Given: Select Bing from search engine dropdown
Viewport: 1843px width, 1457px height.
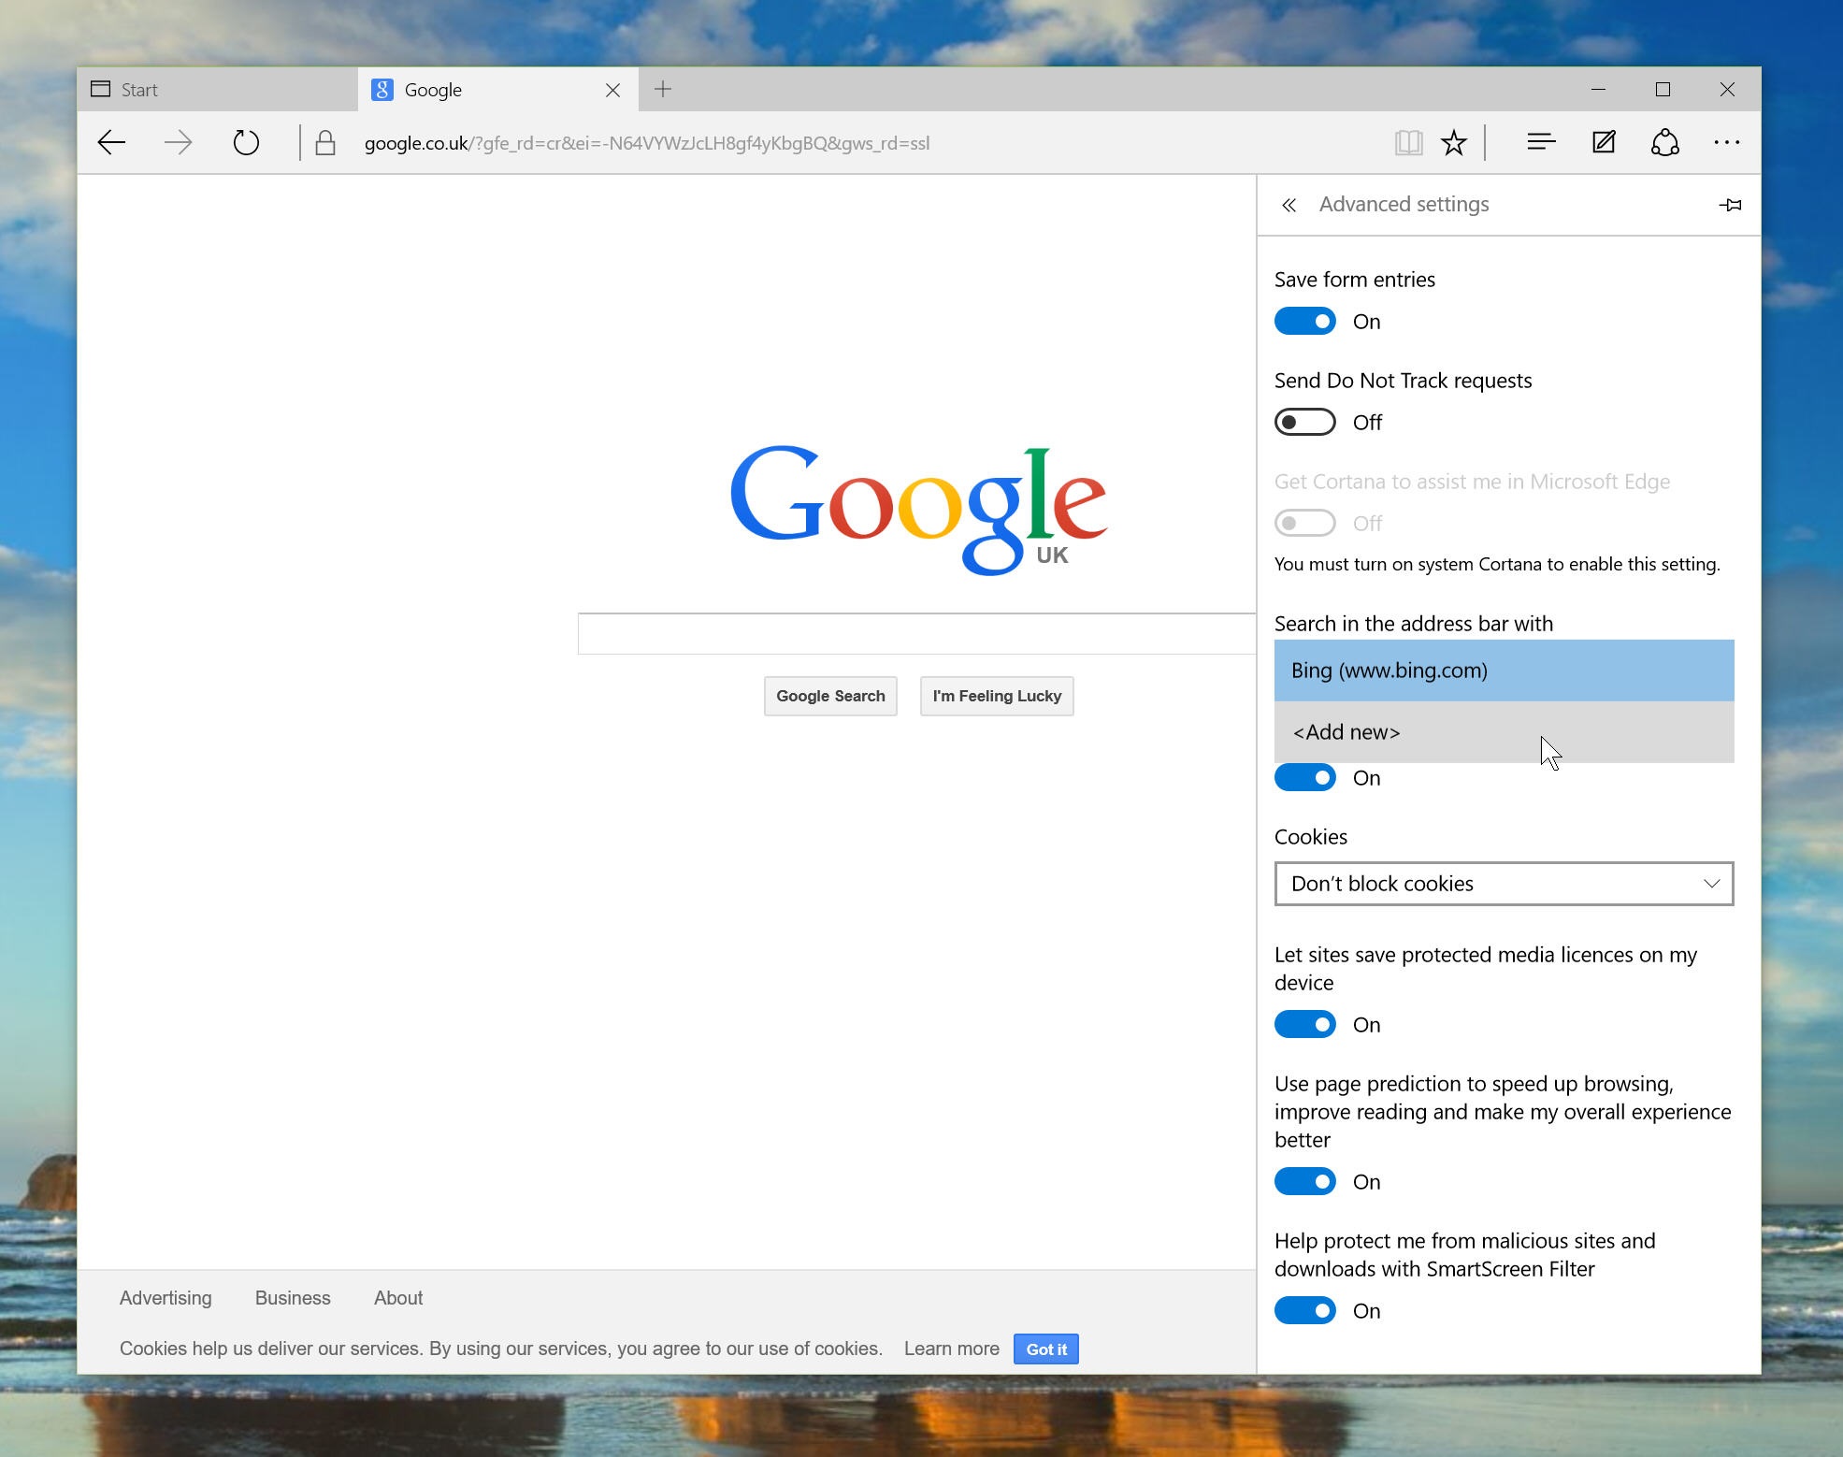Looking at the screenshot, I should (1502, 671).
